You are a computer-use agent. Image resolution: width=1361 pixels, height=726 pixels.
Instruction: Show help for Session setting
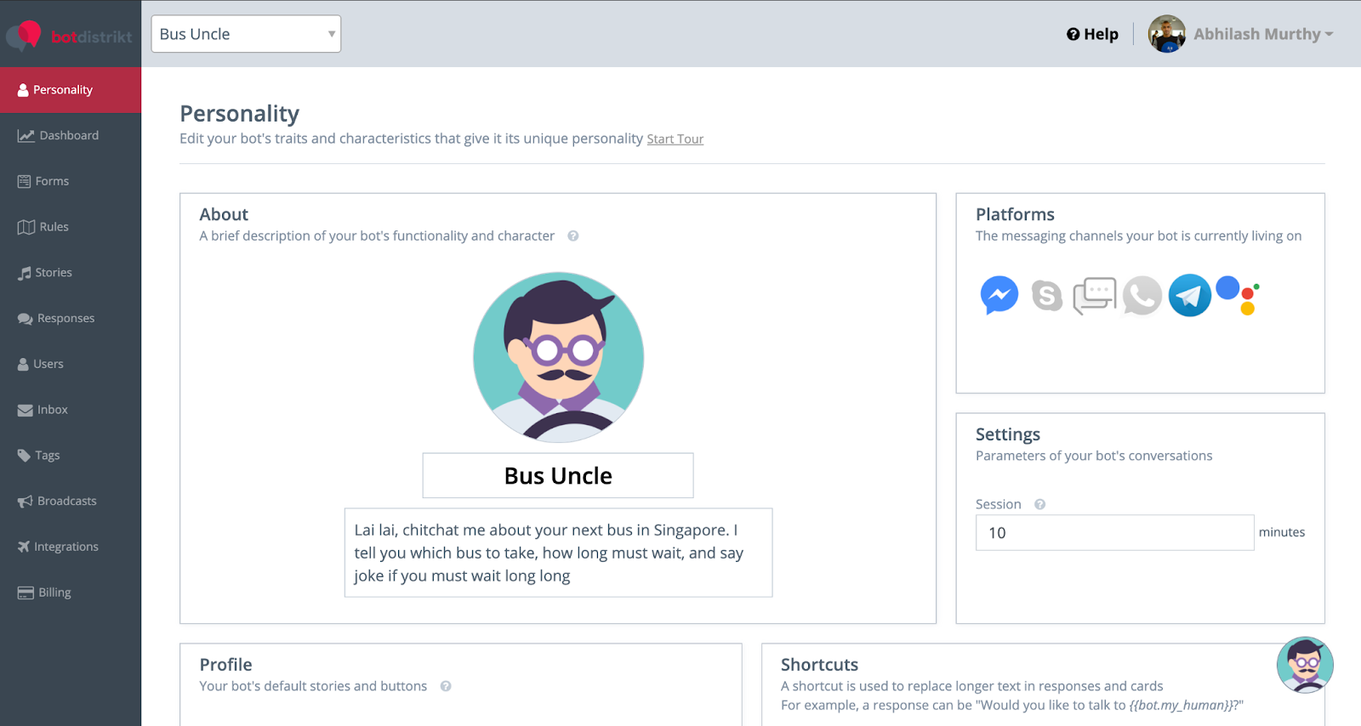point(1039,505)
